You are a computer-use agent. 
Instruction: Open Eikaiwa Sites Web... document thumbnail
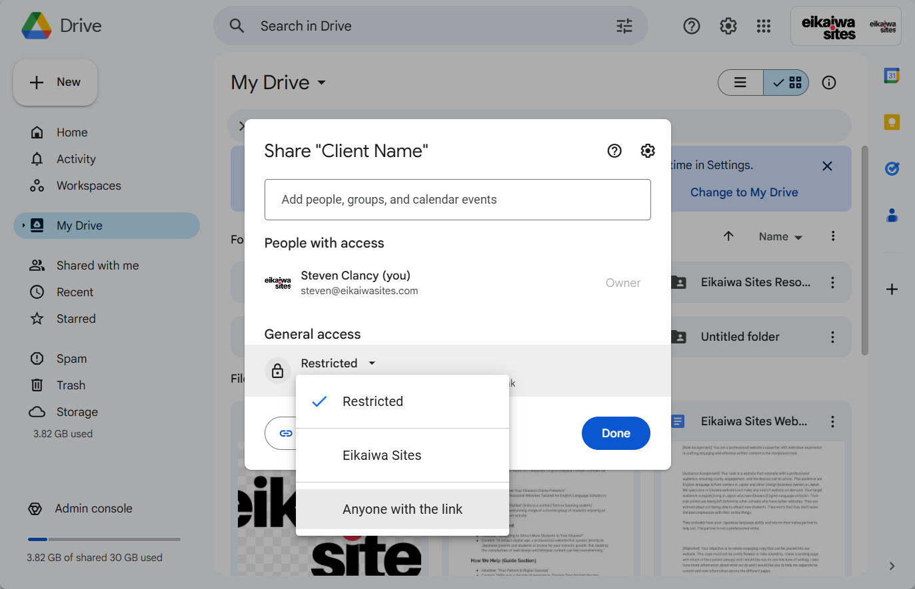tap(752, 508)
